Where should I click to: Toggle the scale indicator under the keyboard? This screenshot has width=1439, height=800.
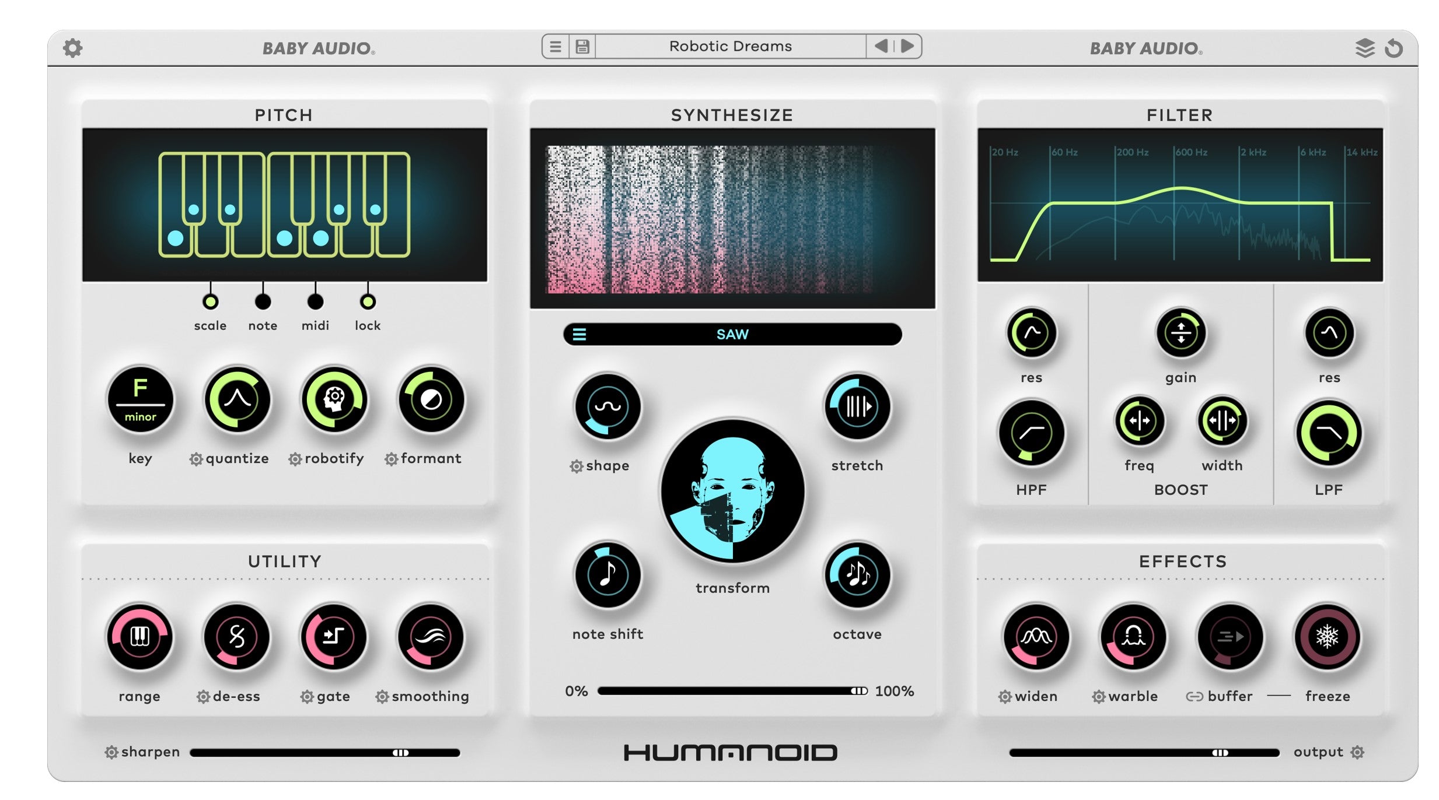coord(210,301)
